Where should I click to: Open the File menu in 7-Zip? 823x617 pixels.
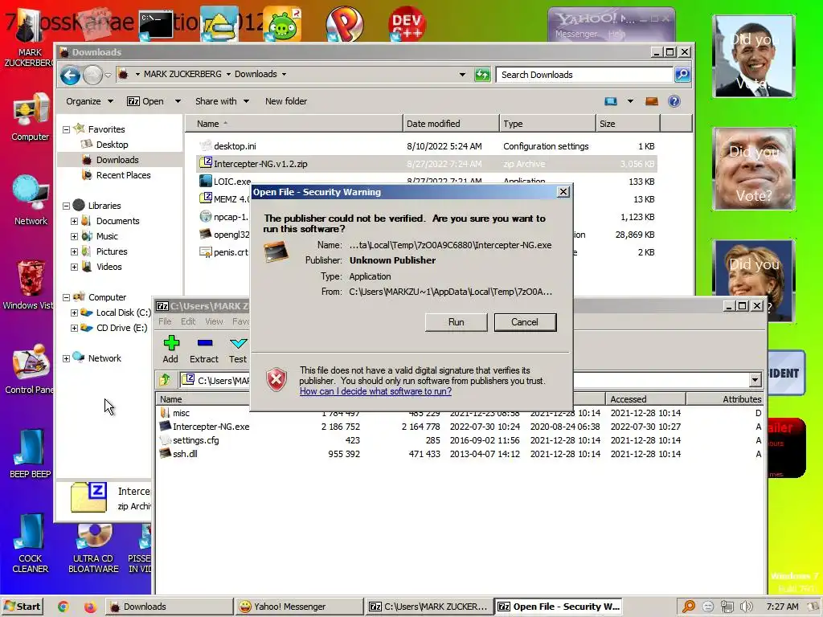point(165,321)
